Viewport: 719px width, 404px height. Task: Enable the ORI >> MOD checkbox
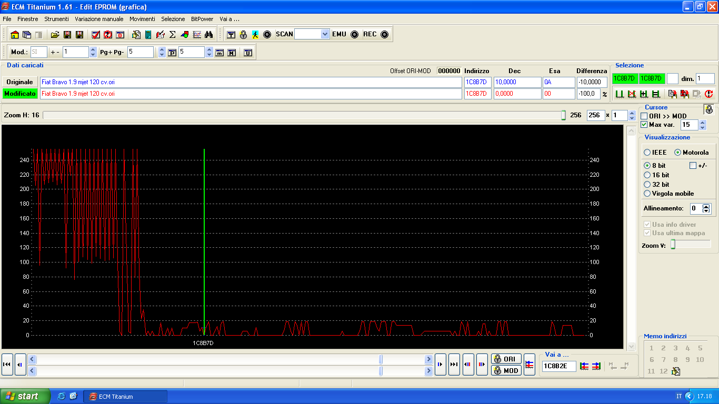coord(644,116)
